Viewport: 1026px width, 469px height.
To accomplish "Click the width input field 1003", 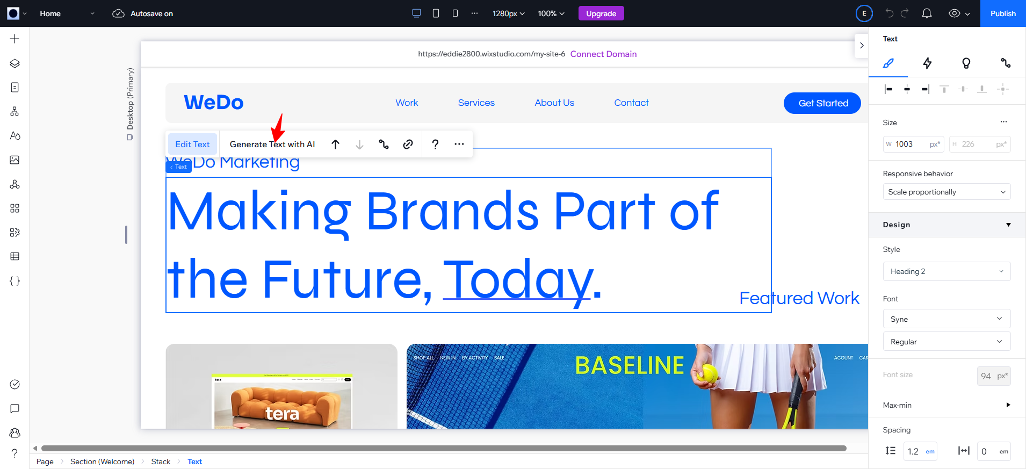I will click(x=913, y=144).
